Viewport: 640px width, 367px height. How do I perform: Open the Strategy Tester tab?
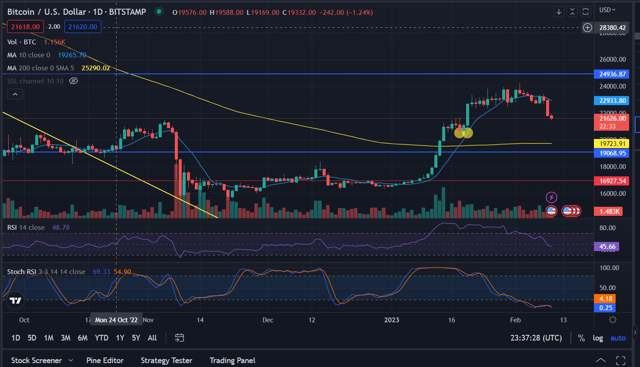[x=167, y=360]
